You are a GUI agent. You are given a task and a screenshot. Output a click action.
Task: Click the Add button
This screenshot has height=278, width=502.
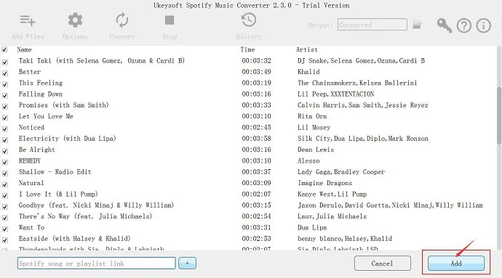pos(456,263)
